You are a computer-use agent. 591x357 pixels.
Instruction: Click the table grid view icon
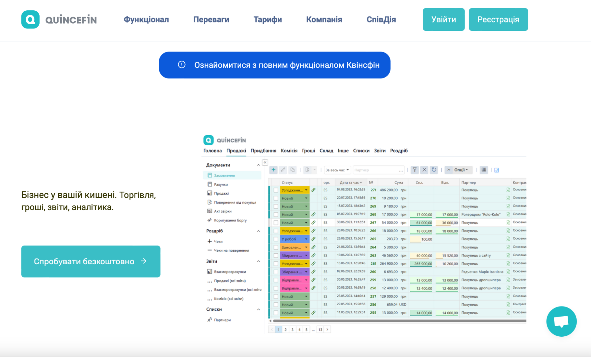[484, 170]
